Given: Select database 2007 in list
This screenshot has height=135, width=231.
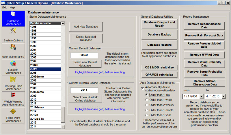Looking at the screenshot, I should (x=45, y=84).
